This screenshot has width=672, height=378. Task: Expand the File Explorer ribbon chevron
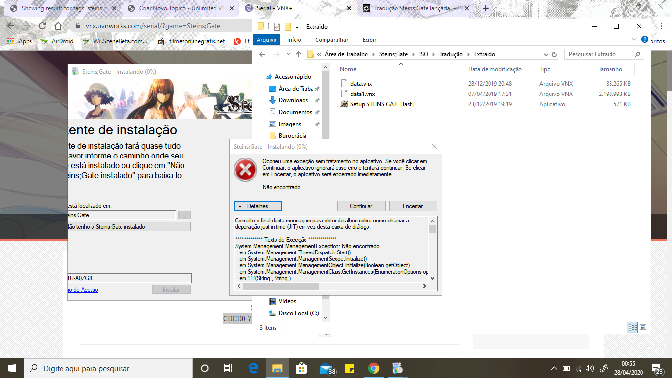click(x=634, y=40)
